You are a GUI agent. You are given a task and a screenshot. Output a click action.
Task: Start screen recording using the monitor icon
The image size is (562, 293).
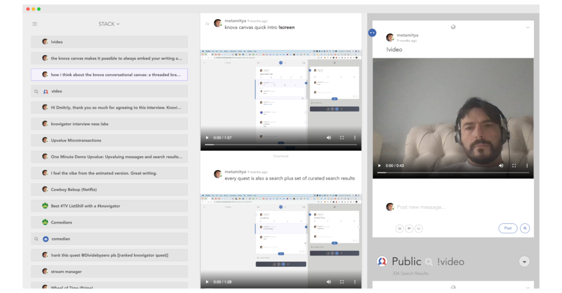click(419, 228)
